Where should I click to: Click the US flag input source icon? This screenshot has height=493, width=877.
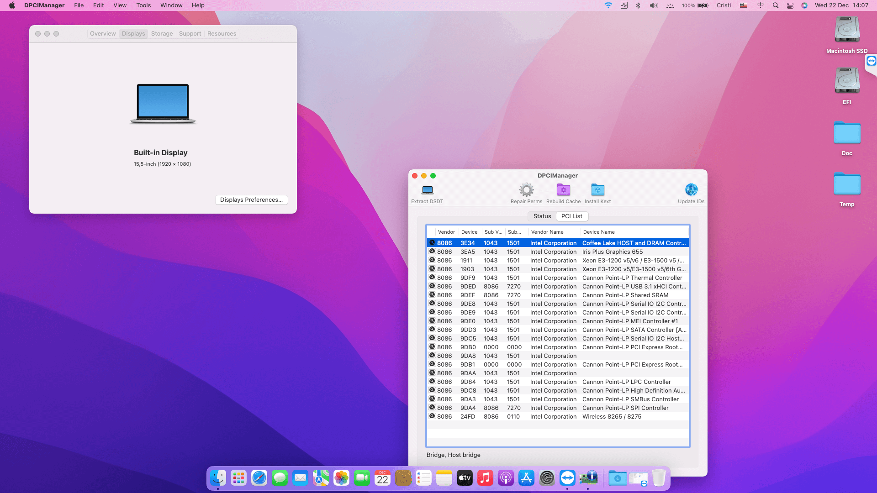coord(744,5)
